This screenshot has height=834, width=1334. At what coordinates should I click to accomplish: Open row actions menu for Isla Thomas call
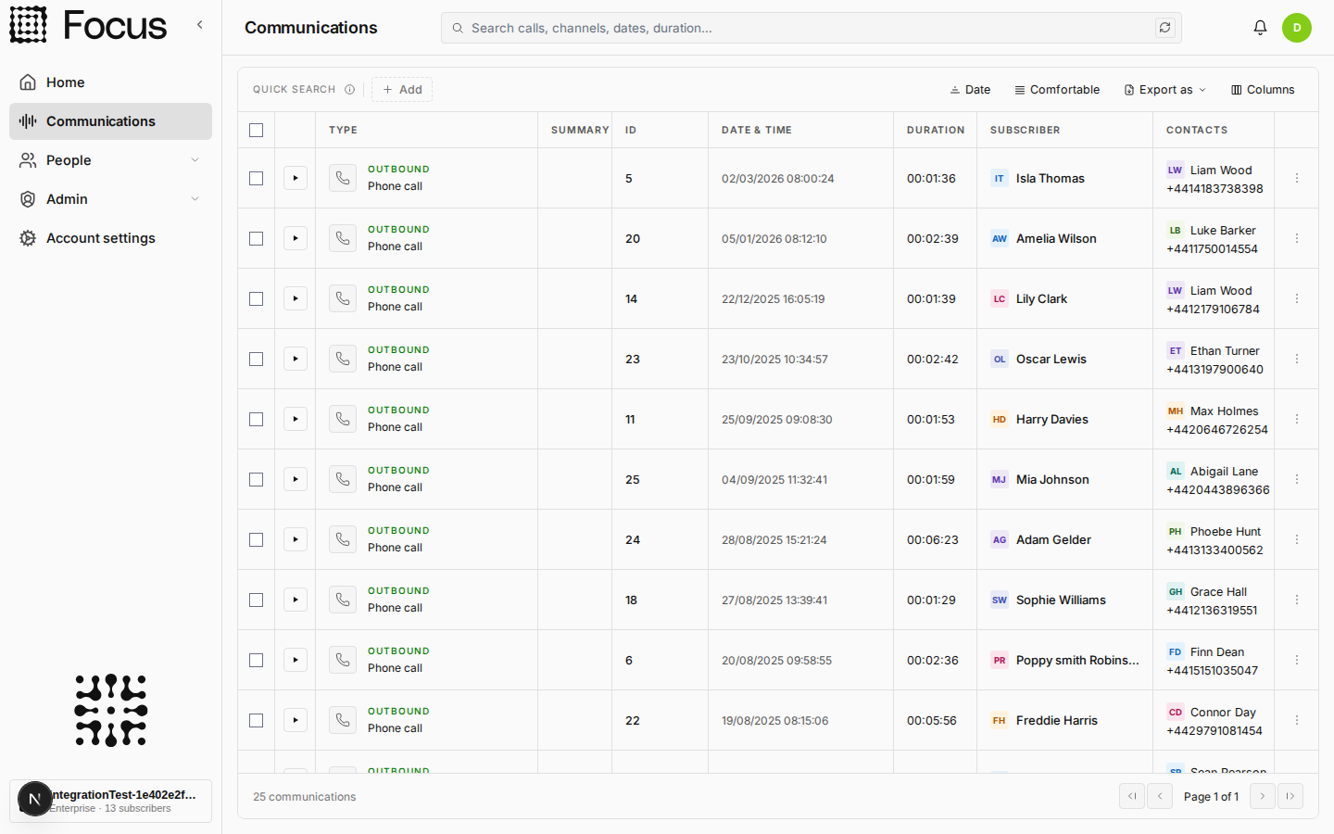[x=1297, y=178]
